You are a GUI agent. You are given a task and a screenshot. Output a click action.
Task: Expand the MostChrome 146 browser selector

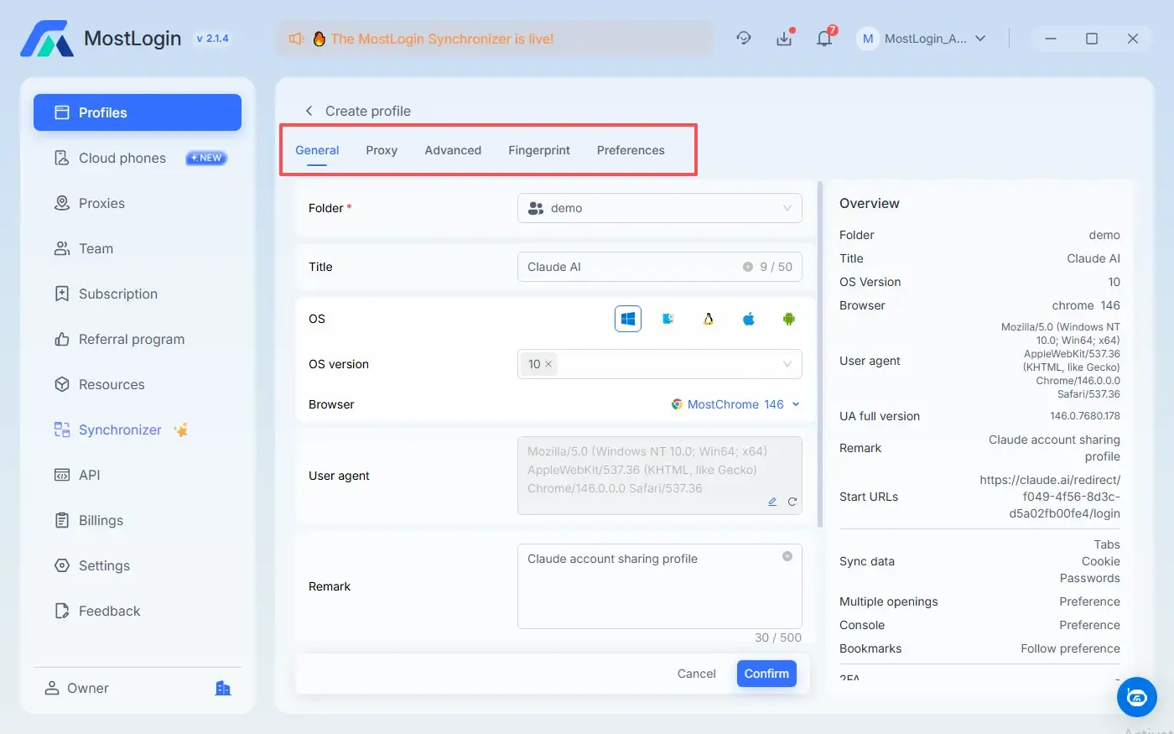pos(735,404)
